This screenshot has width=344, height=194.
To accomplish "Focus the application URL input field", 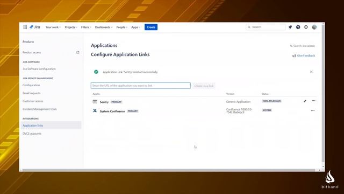I will click(x=141, y=86).
